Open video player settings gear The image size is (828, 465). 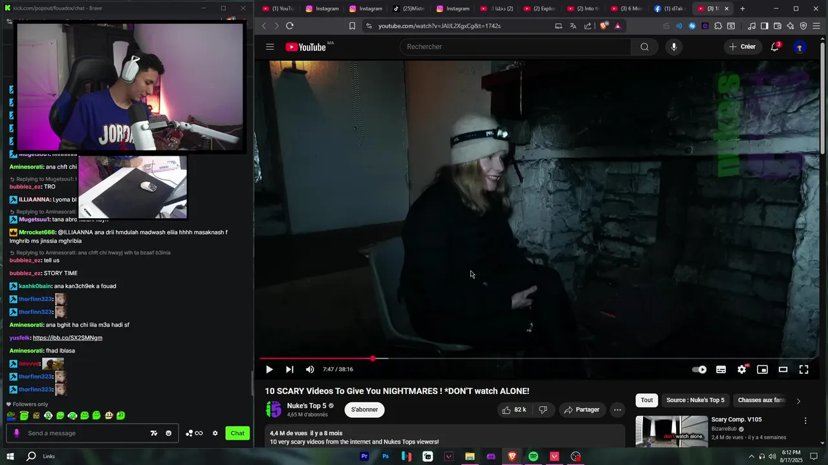(742, 369)
